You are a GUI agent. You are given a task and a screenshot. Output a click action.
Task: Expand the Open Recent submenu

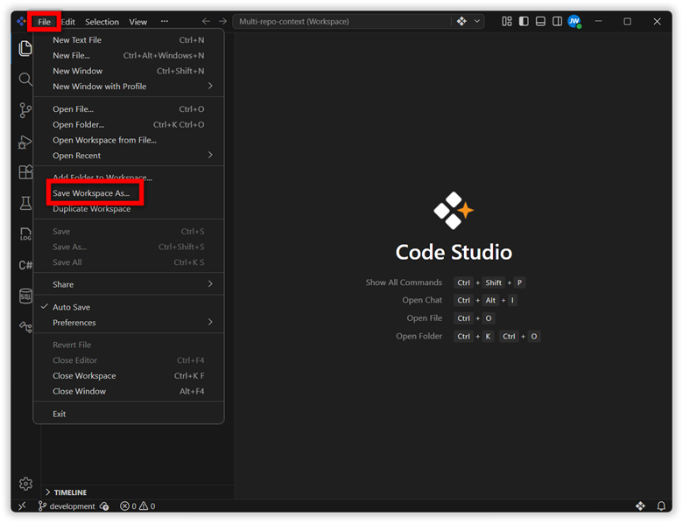(129, 156)
